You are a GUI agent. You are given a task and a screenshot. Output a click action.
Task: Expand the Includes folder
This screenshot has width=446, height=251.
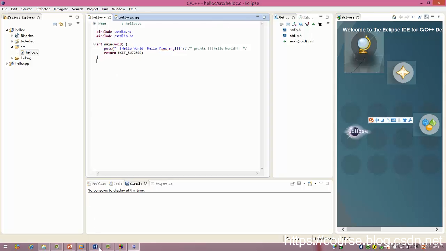(x=12, y=41)
